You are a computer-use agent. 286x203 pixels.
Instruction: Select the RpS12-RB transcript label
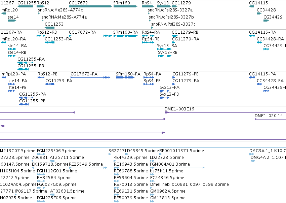(x=47, y=32)
